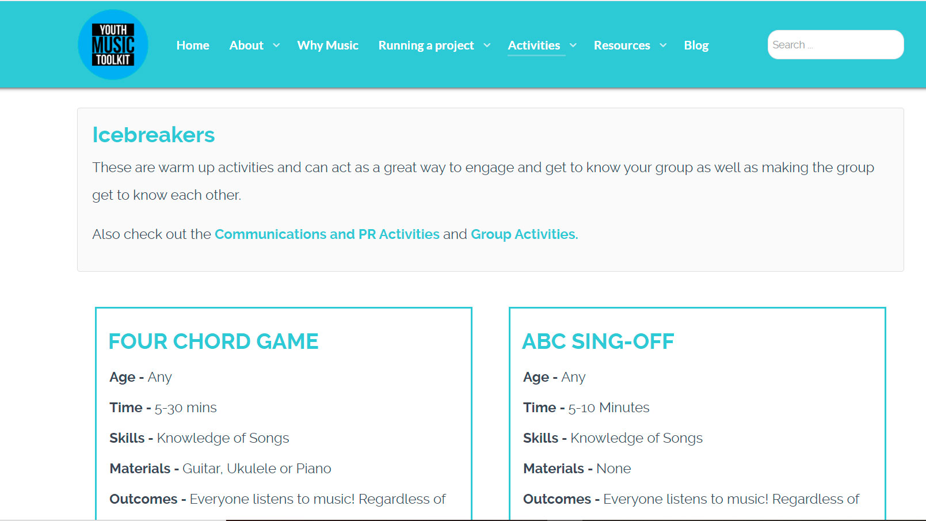Click the Four Chord Game Materials line
Viewport: 926px width, 521px height.
point(220,469)
